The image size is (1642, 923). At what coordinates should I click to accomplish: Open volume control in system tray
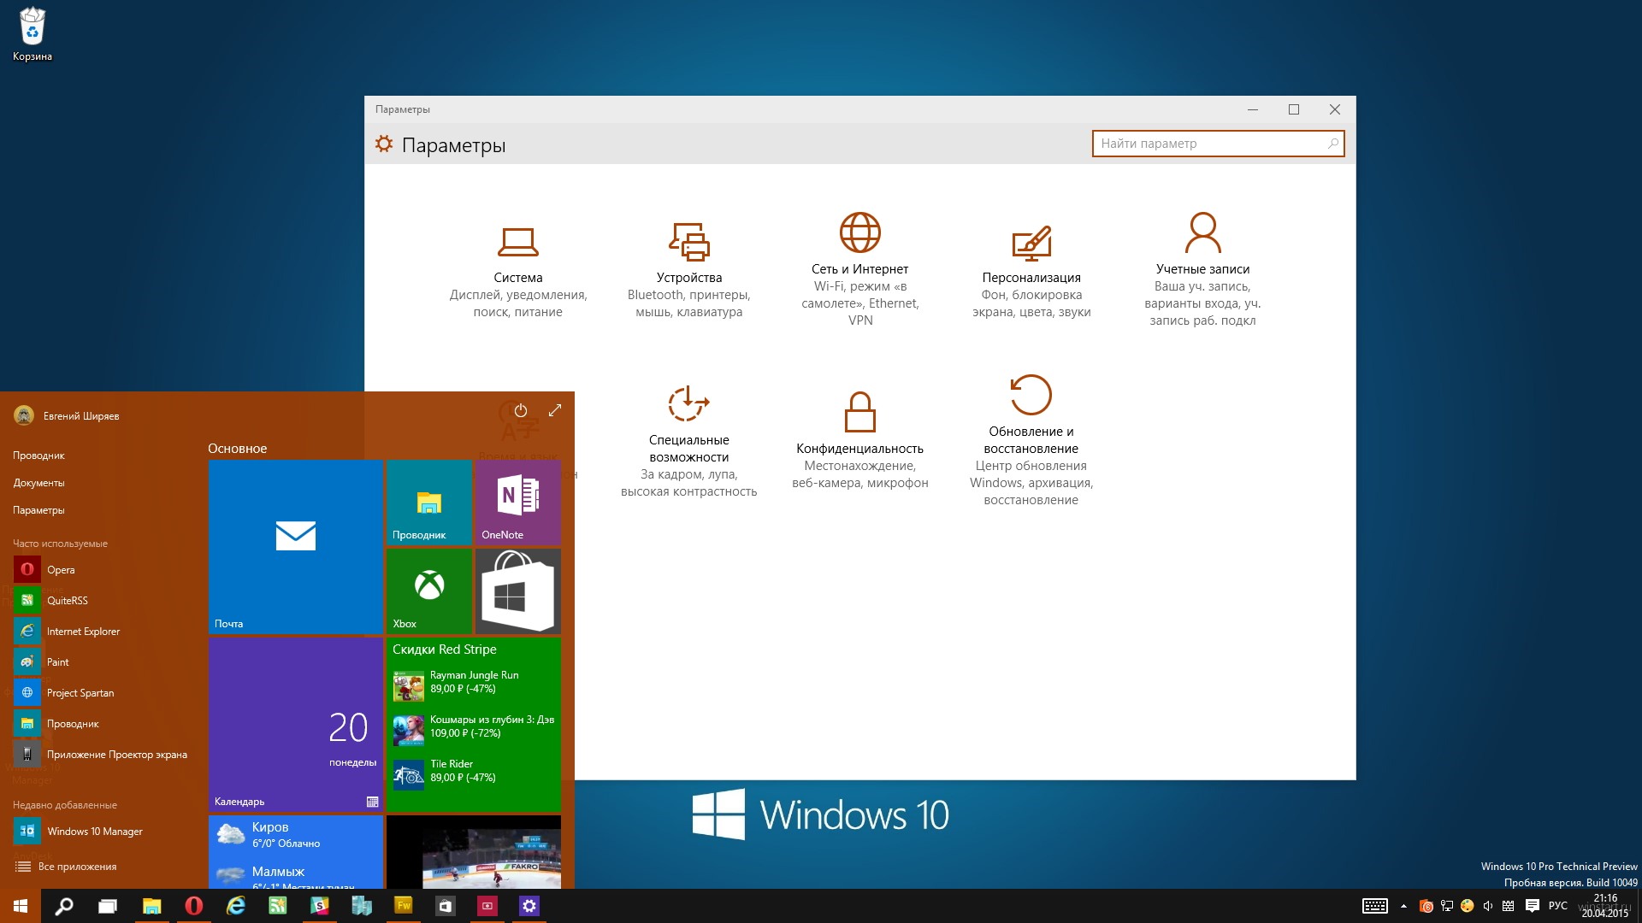pos(1488,906)
